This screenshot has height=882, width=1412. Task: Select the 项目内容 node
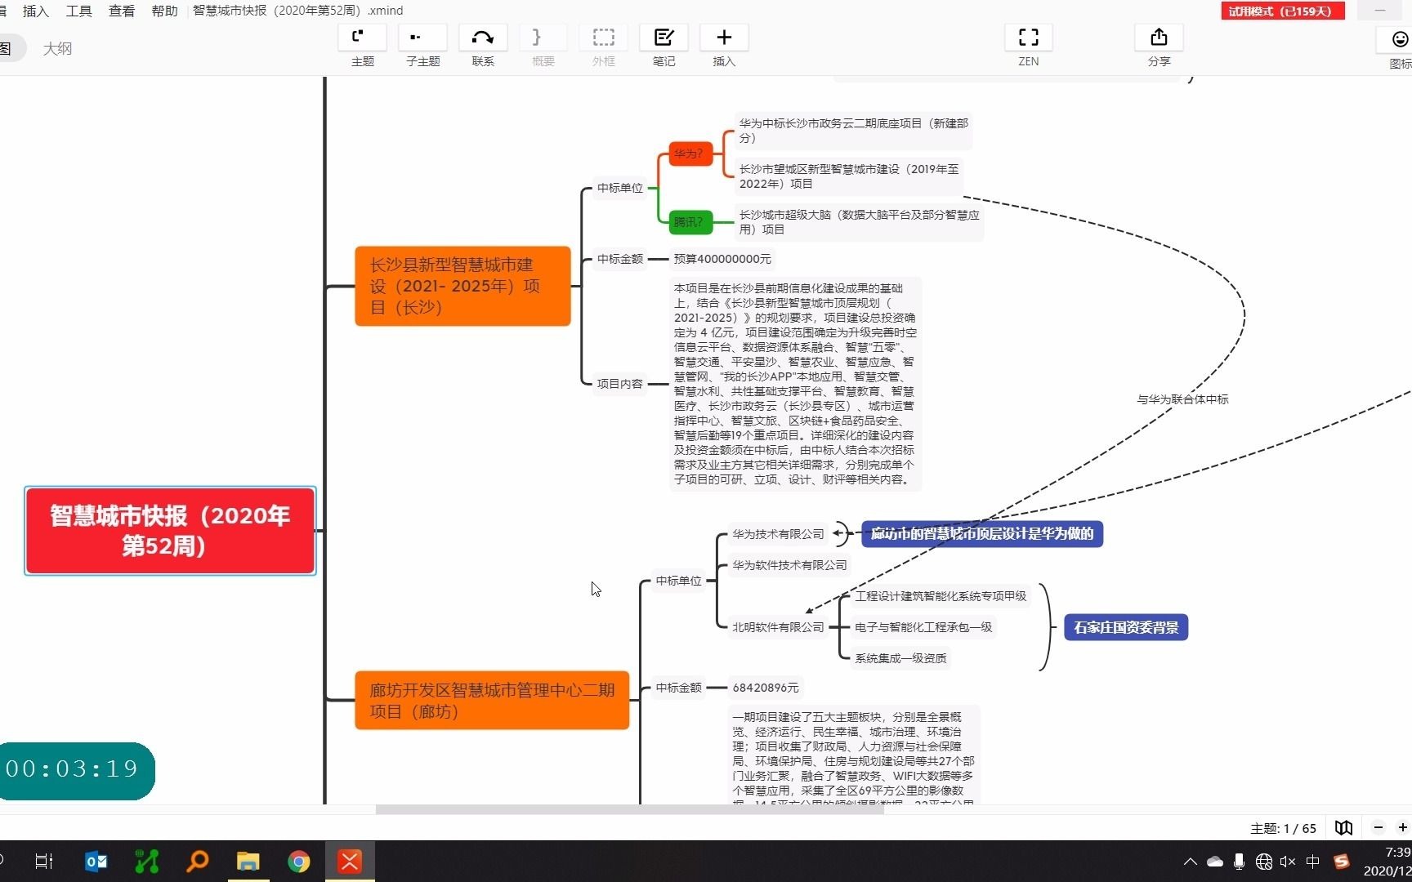[620, 383]
